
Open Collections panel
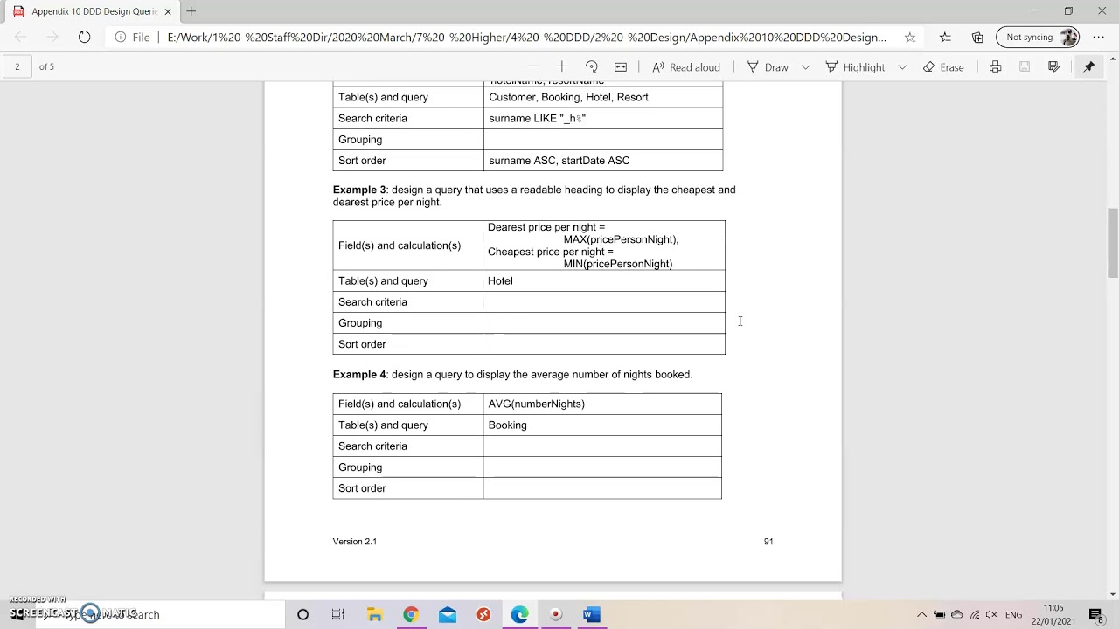tap(977, 37)
